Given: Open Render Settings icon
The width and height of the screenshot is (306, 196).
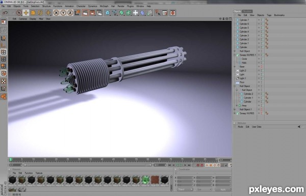Looking at the screenshot, I should pyautogui.click(x=99, y=13).
